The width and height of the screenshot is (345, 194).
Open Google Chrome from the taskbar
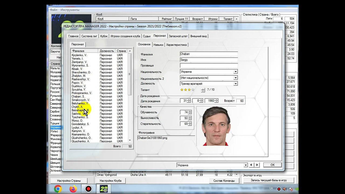click(57, 189)
